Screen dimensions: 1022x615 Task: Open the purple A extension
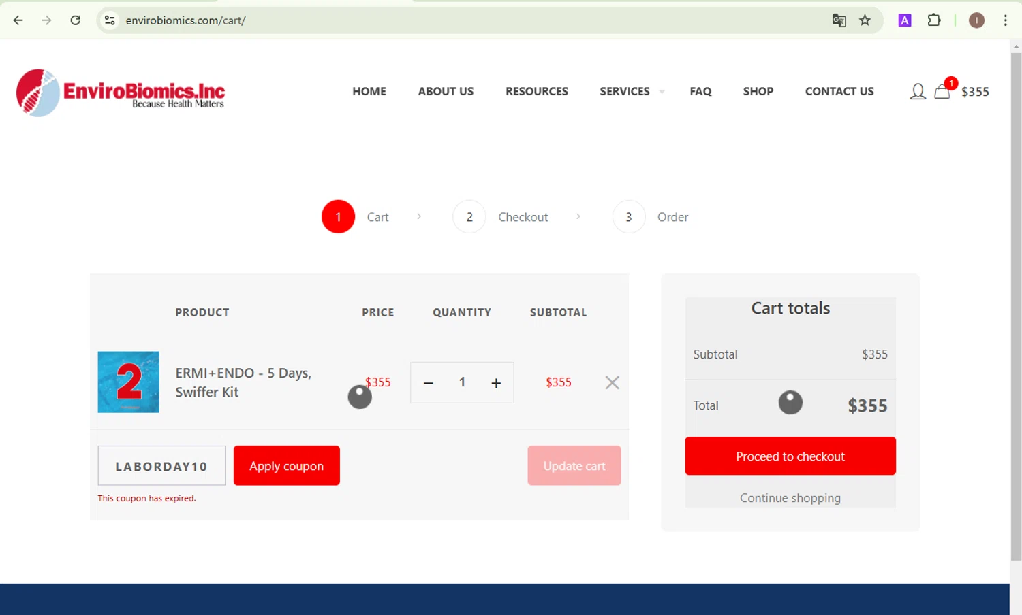905,20
